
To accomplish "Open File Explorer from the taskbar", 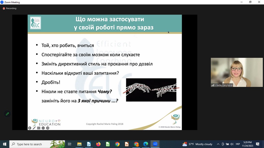I will tap(79, 144).
